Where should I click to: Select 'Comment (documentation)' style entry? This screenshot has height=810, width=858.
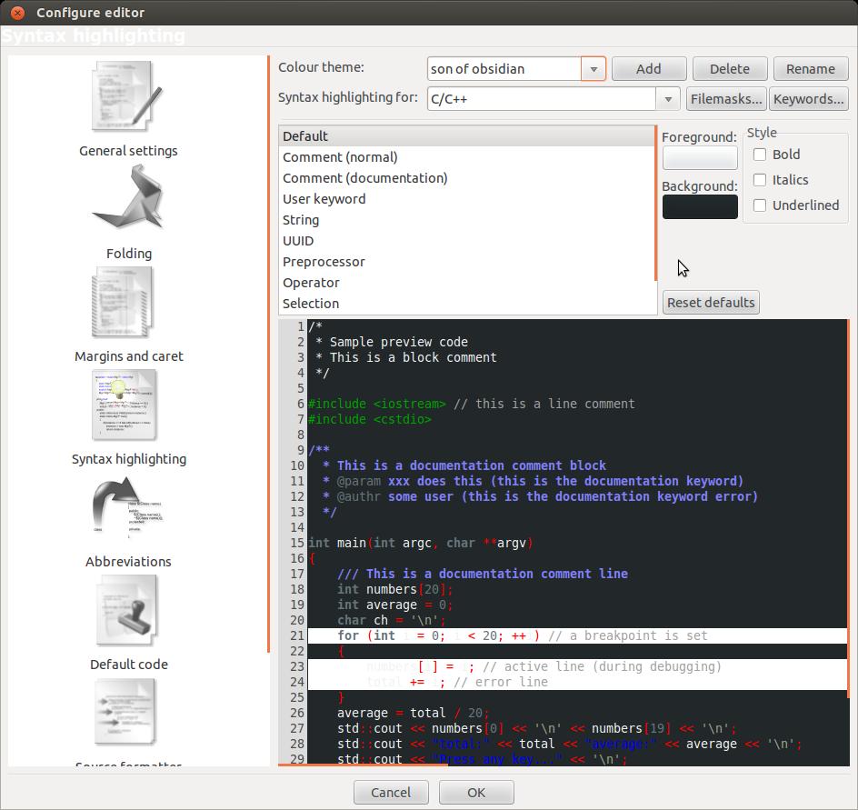tap(467, 178)
